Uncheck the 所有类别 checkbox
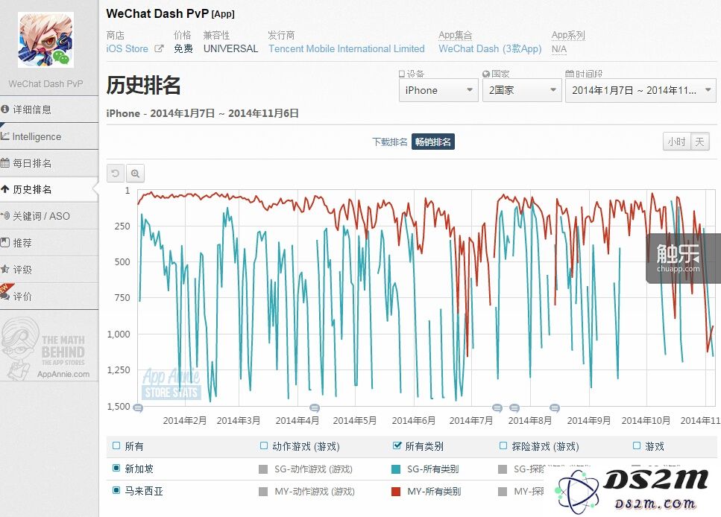Screen dimensions: 721x517 397,445
